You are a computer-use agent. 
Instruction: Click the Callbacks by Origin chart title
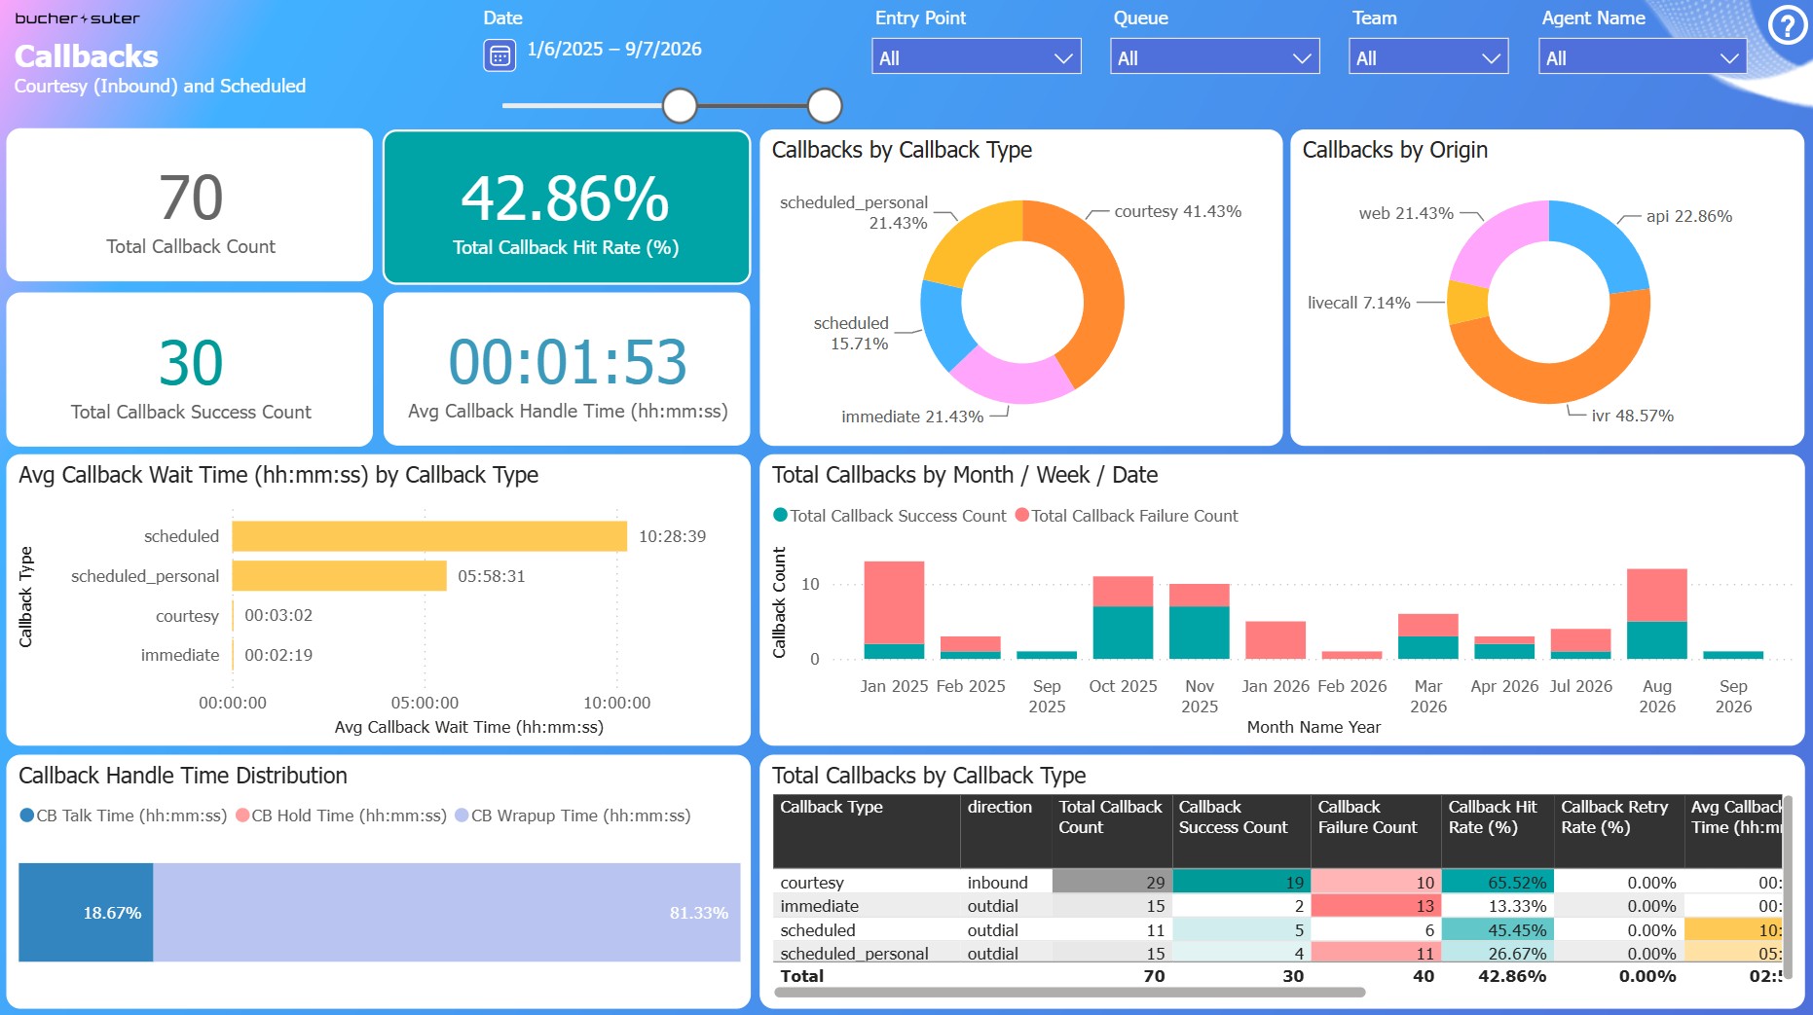point(1394,150)
